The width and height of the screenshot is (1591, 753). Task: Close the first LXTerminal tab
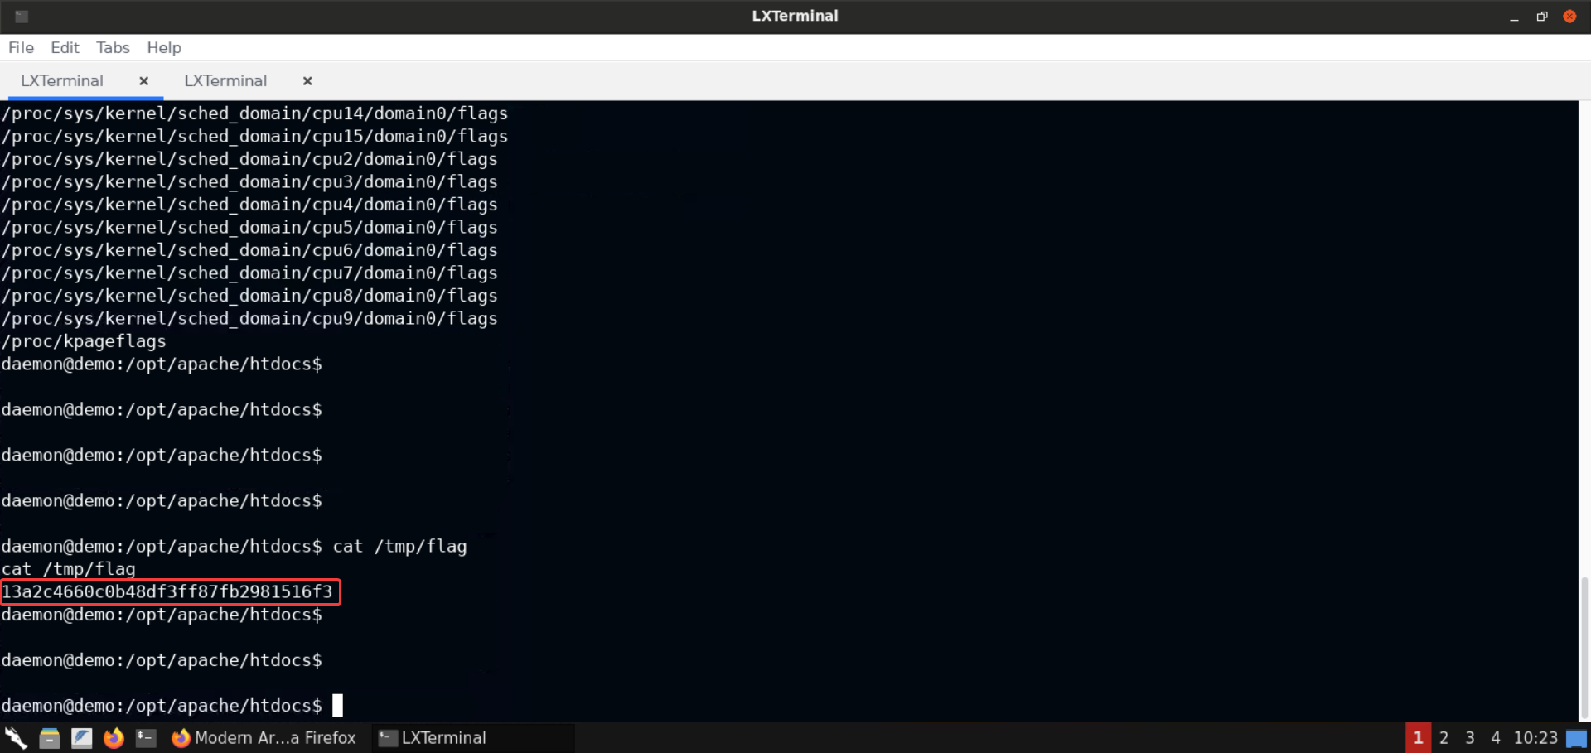143,80
